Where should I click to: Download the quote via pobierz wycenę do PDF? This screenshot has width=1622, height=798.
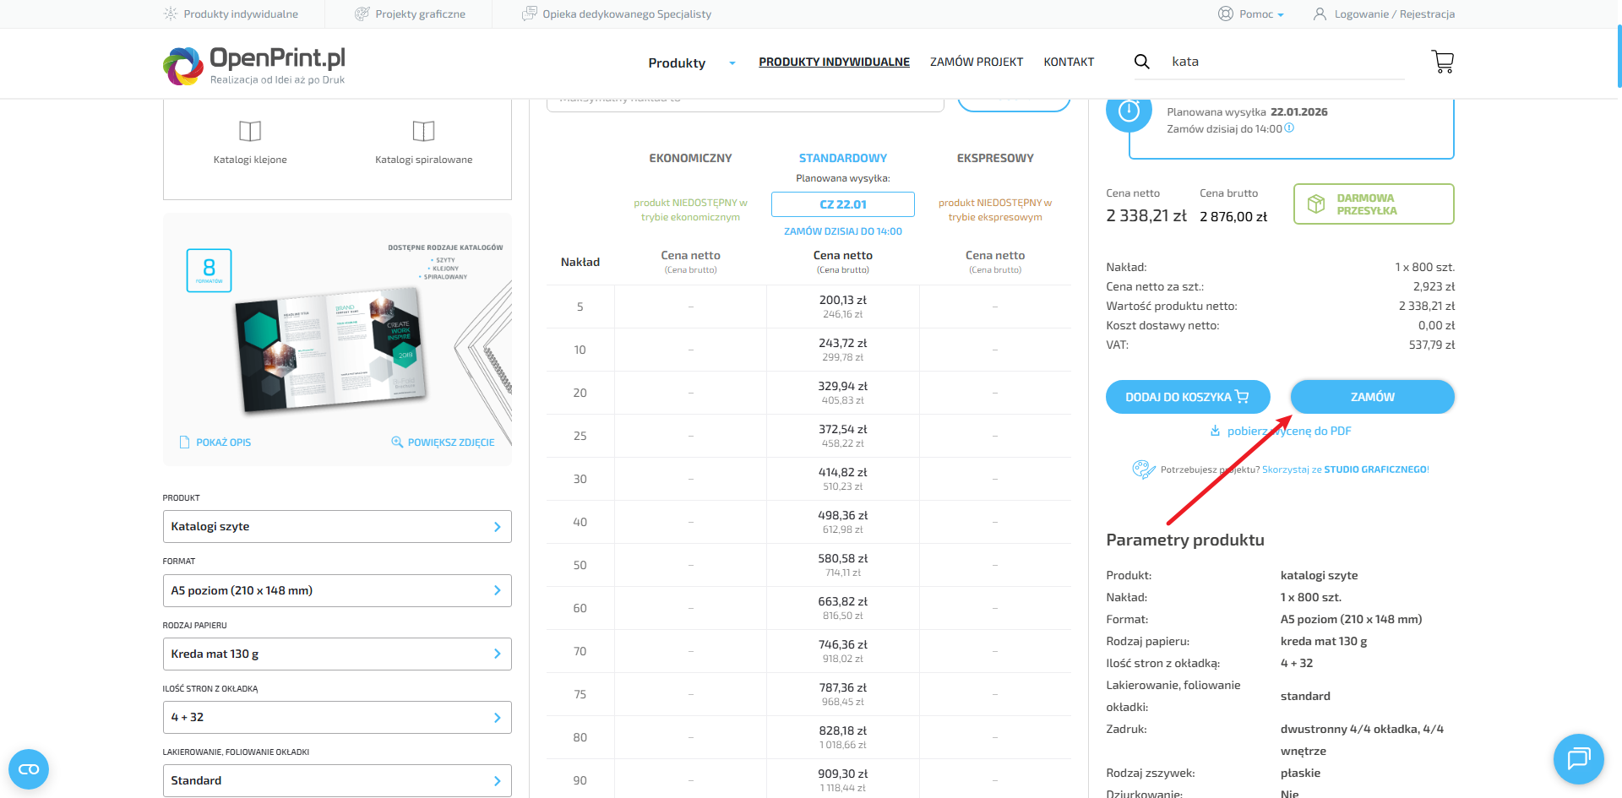point(1288,432)
